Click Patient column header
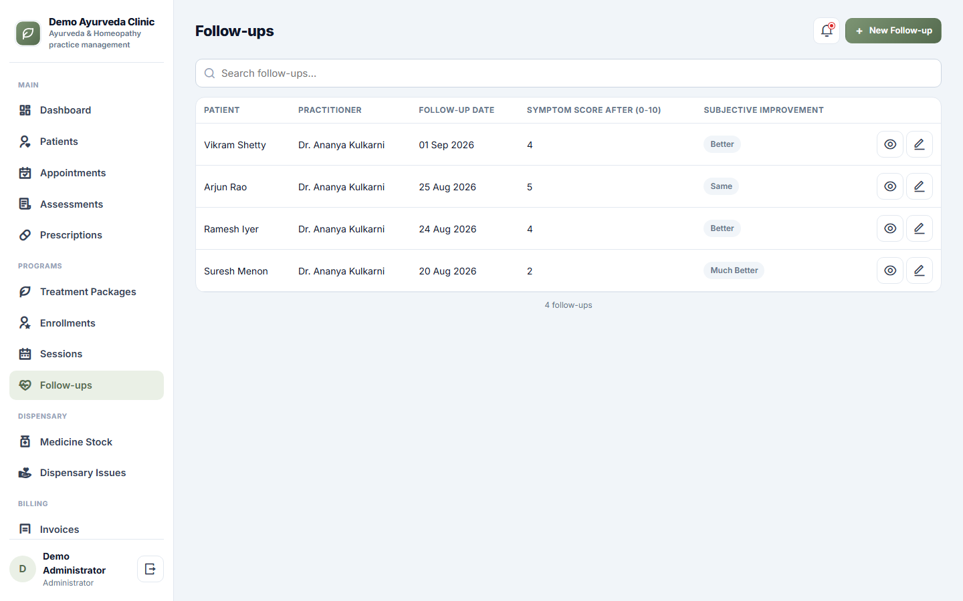Screen dimensions: 963x601 (222, 110)
